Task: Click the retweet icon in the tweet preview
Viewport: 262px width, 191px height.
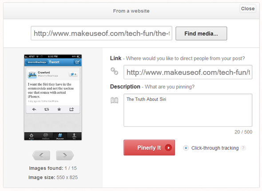Action: point(47,109)
